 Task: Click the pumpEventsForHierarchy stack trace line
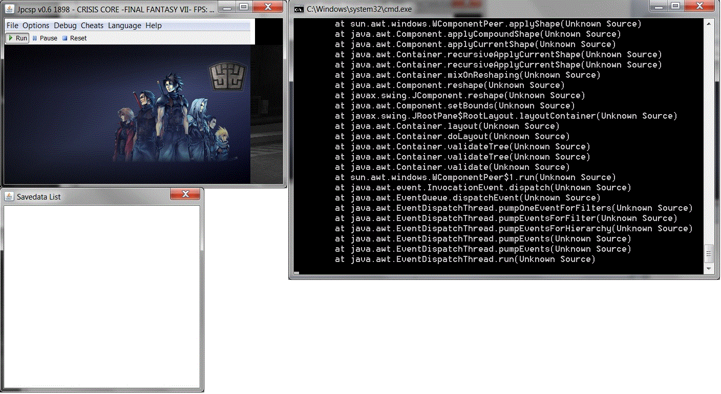[x=514, y=229]
